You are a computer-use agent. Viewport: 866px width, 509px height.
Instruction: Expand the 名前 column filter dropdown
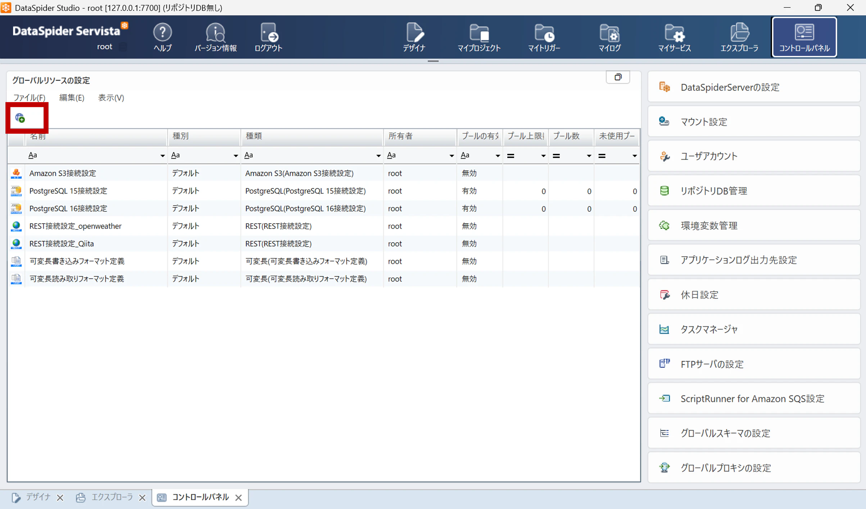pyautogui.click(x=162, y=156)
